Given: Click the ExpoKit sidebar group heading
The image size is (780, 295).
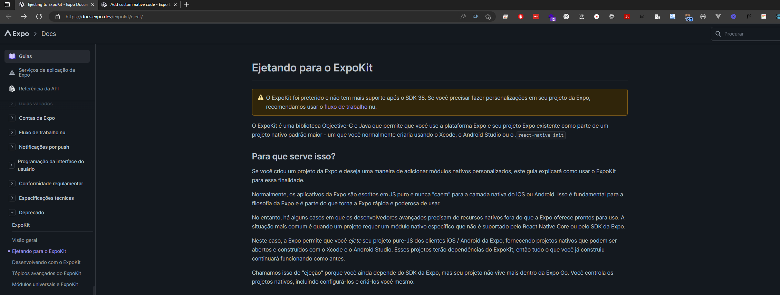Looking at the screenshot, I should [21, 225].
